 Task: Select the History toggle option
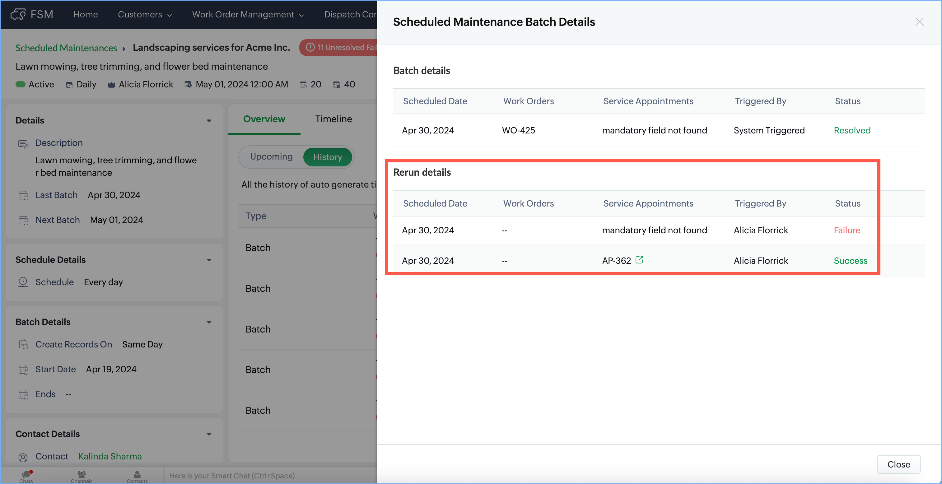(328, 157)
